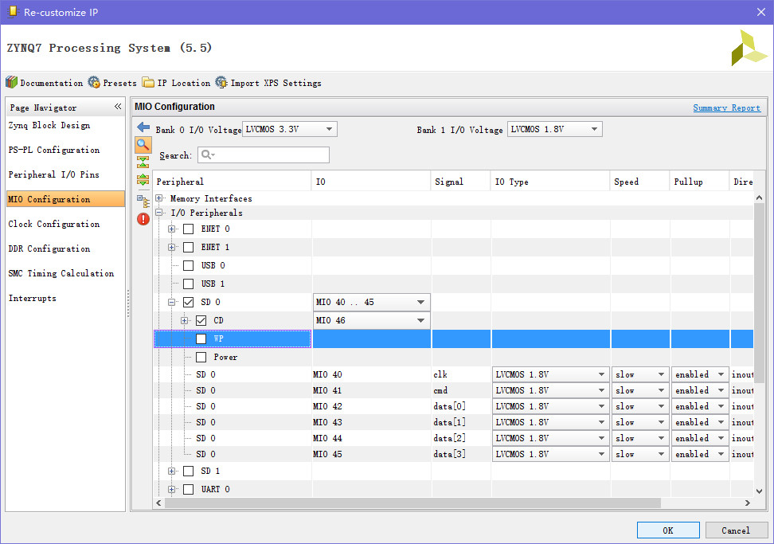The image size is (774, 544).
Task: Uncheck the SD 0 checkbox
Action: (188, 302)
